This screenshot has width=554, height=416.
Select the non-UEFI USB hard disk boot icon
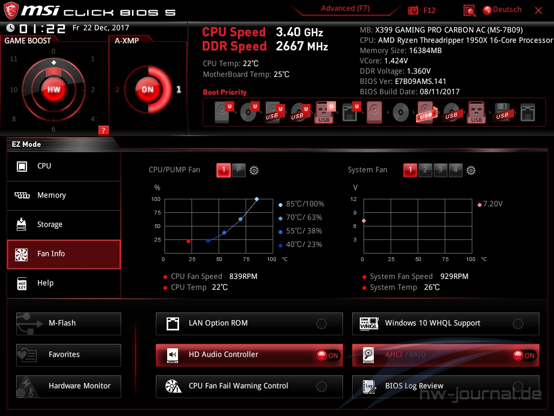(x=426, y=112)
